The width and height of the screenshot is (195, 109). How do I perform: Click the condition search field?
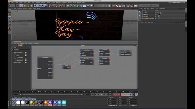coord(21,49)
